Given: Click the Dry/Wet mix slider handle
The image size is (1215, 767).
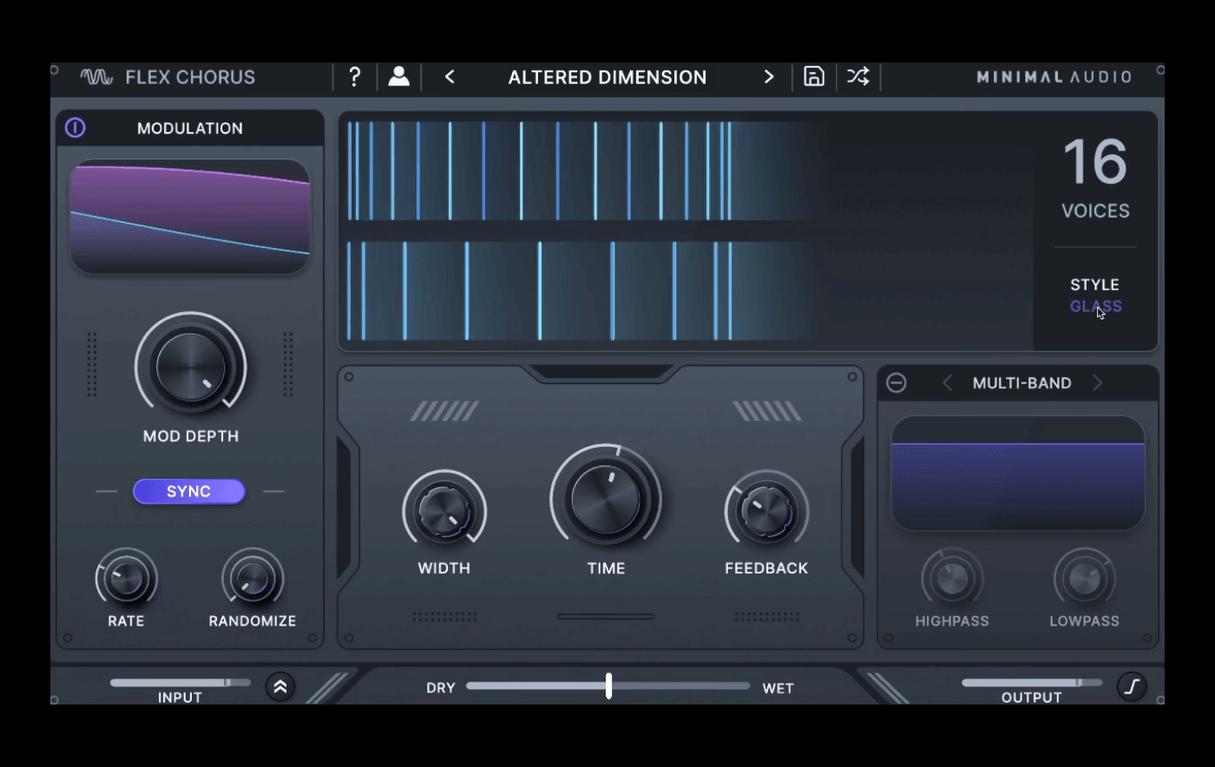Looking at the screenshot, I should coord(608,685).
